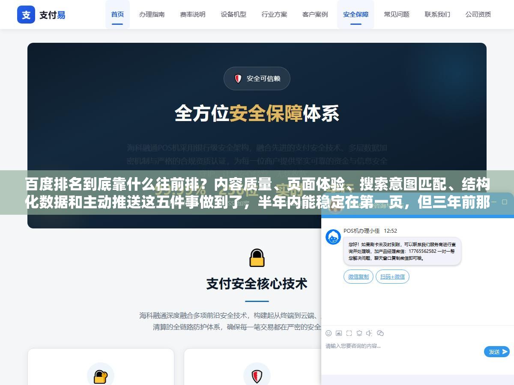Click the 支付易 brand name link
This screenshot has width=514, height=385.
point(52,15)
